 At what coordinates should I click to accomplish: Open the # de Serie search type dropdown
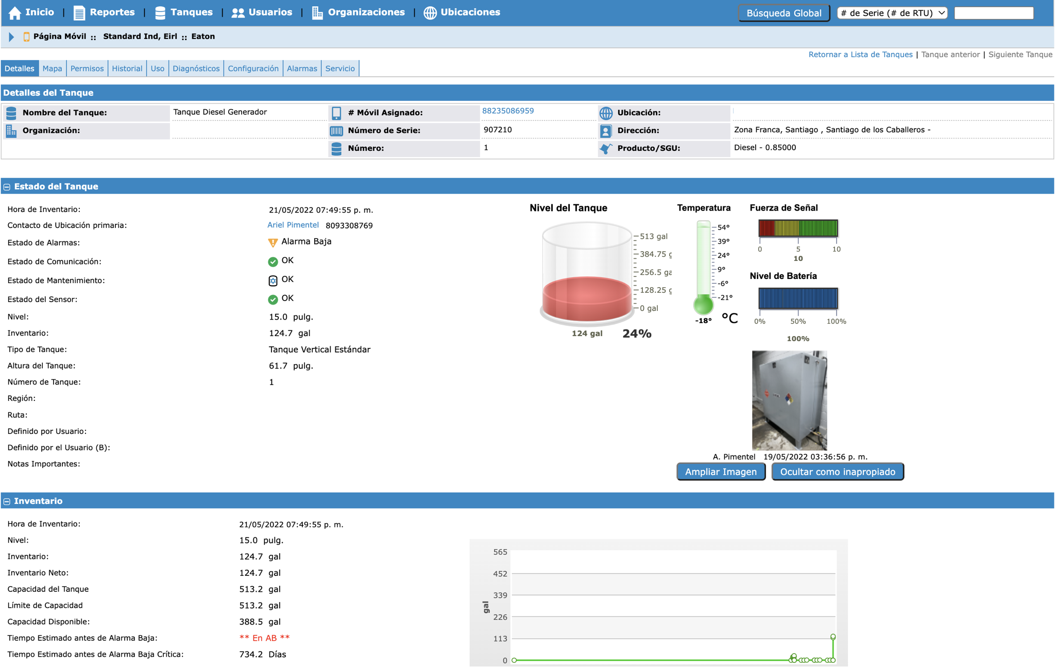pos(893,13)
